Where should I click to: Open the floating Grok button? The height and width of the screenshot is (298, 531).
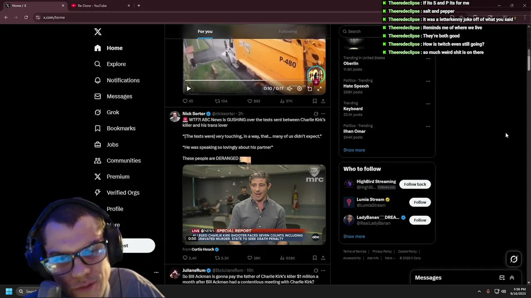(x=514, y=259)
